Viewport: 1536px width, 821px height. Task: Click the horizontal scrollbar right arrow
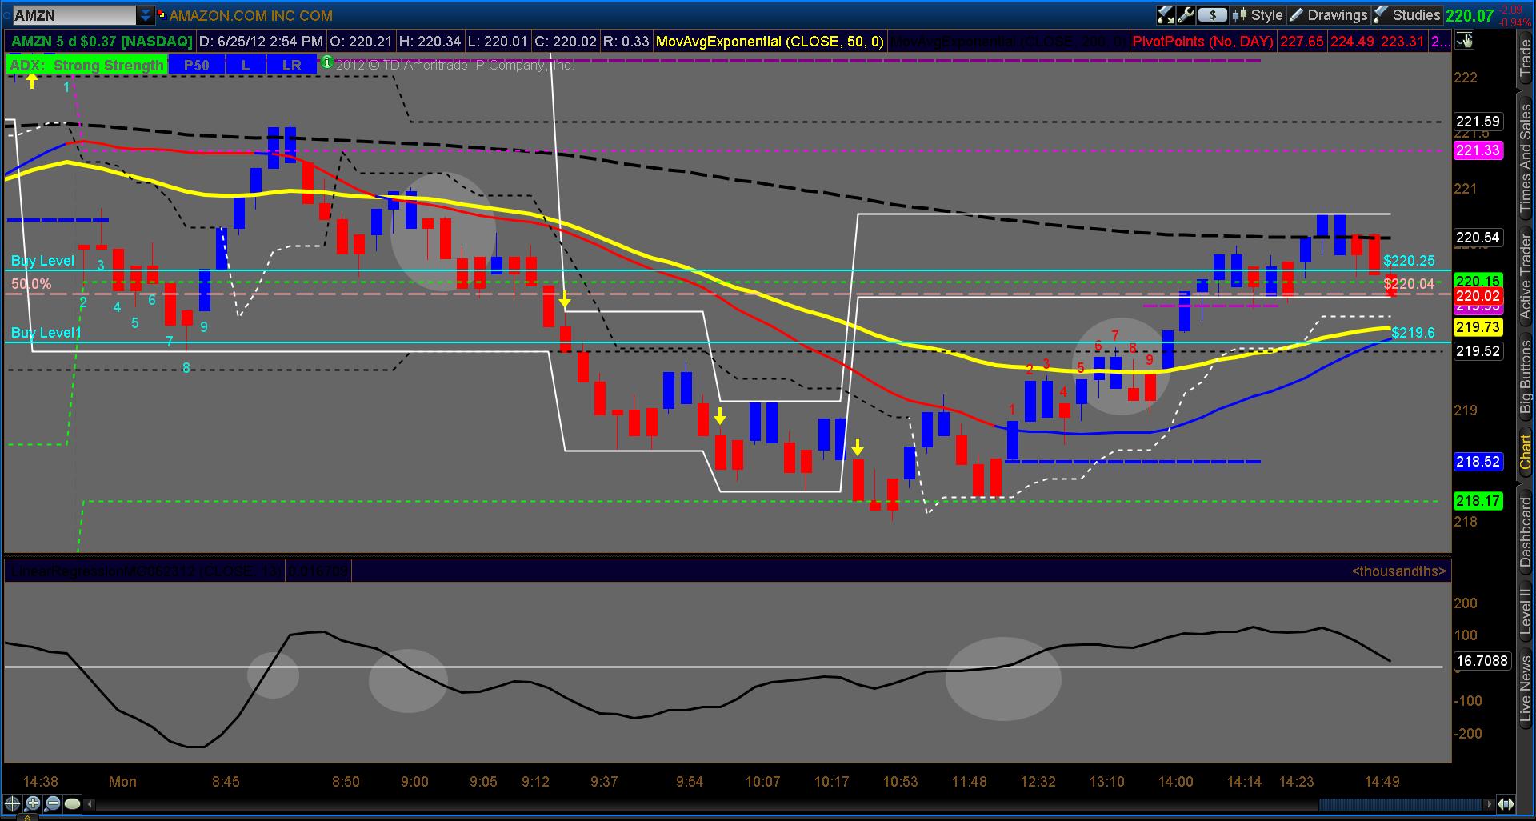[1489, 804]
